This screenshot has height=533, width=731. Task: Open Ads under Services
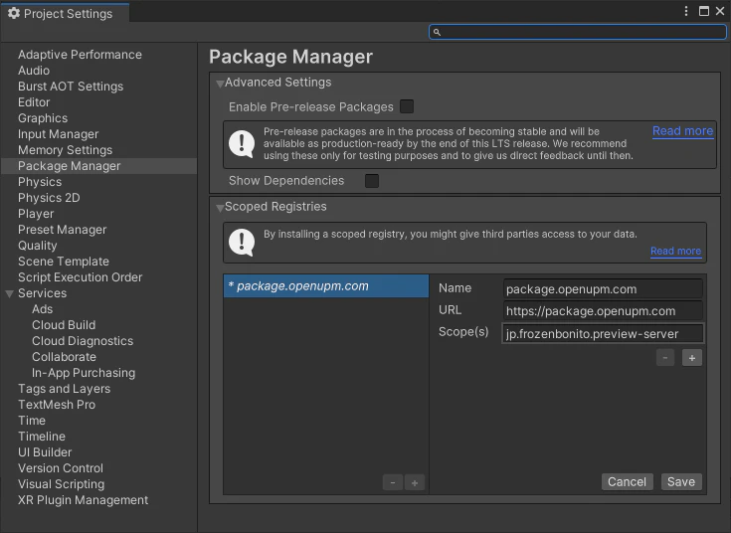pyautogui.click(x=42, y=308)
